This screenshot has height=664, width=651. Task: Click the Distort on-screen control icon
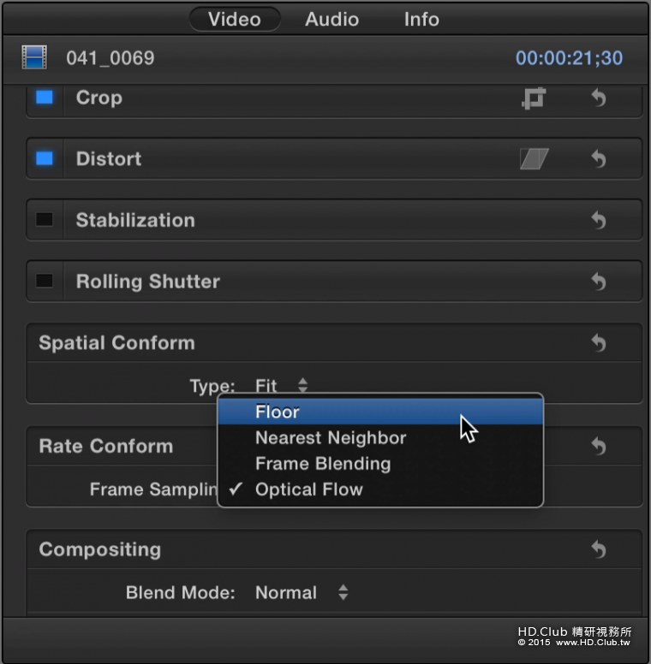pyautogui.click(x=534, y=159)
